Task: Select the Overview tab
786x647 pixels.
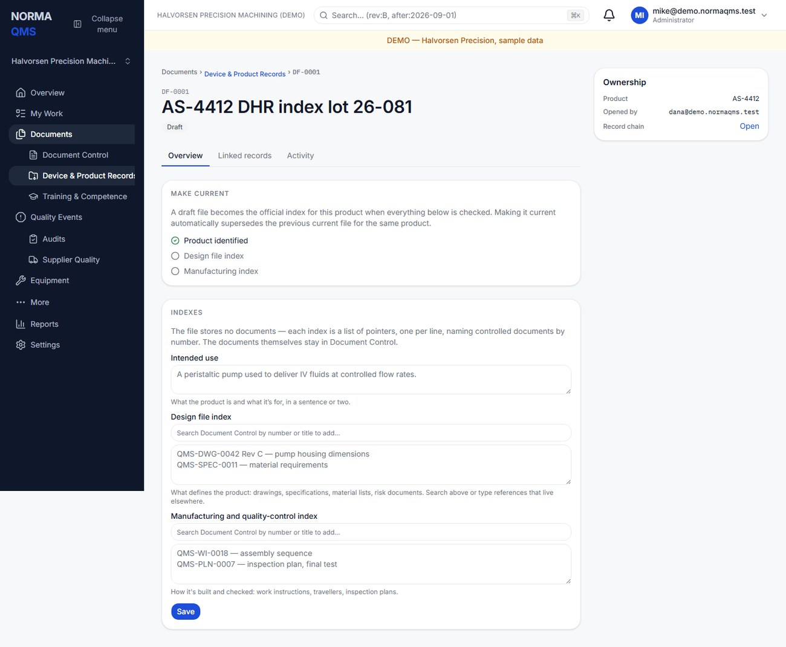Action: click(186, 155)
